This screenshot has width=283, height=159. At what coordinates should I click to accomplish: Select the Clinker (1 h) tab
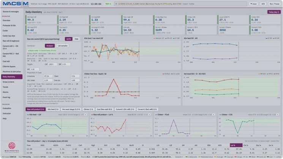click(x=88, y=109)
